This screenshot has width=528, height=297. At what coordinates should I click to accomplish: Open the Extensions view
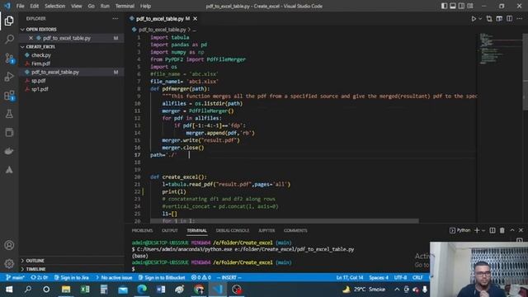tap(9, 96)
